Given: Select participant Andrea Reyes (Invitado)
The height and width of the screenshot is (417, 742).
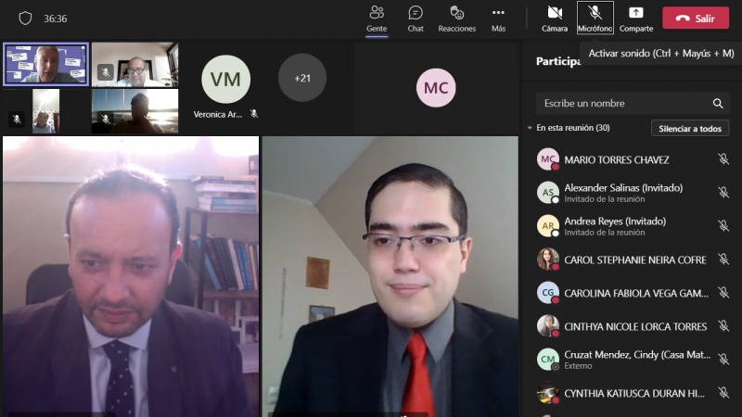Looking at the screenshot, I should tap(632, 226).
